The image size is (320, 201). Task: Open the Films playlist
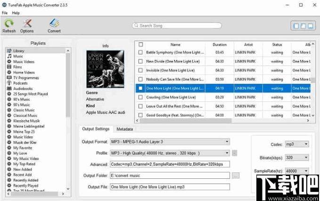17,67
